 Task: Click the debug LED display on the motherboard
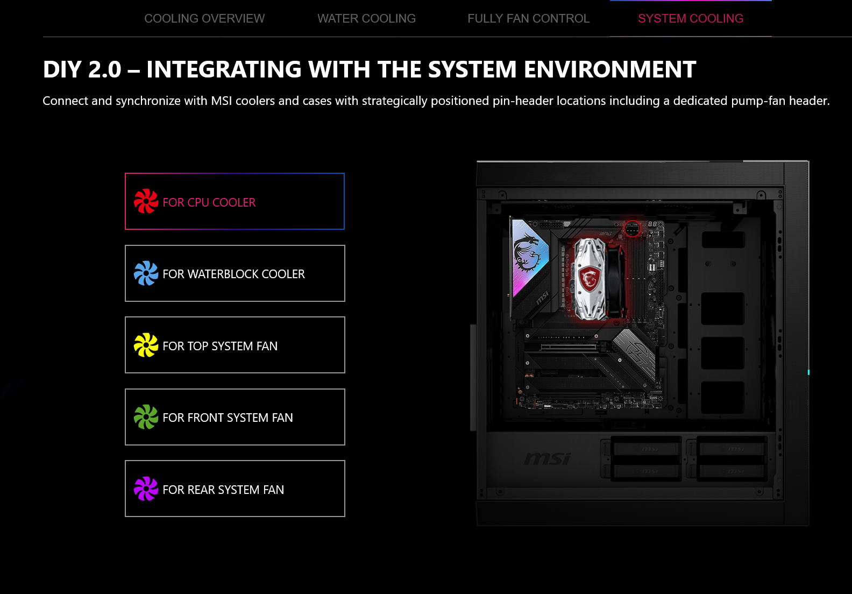(652, 224)
